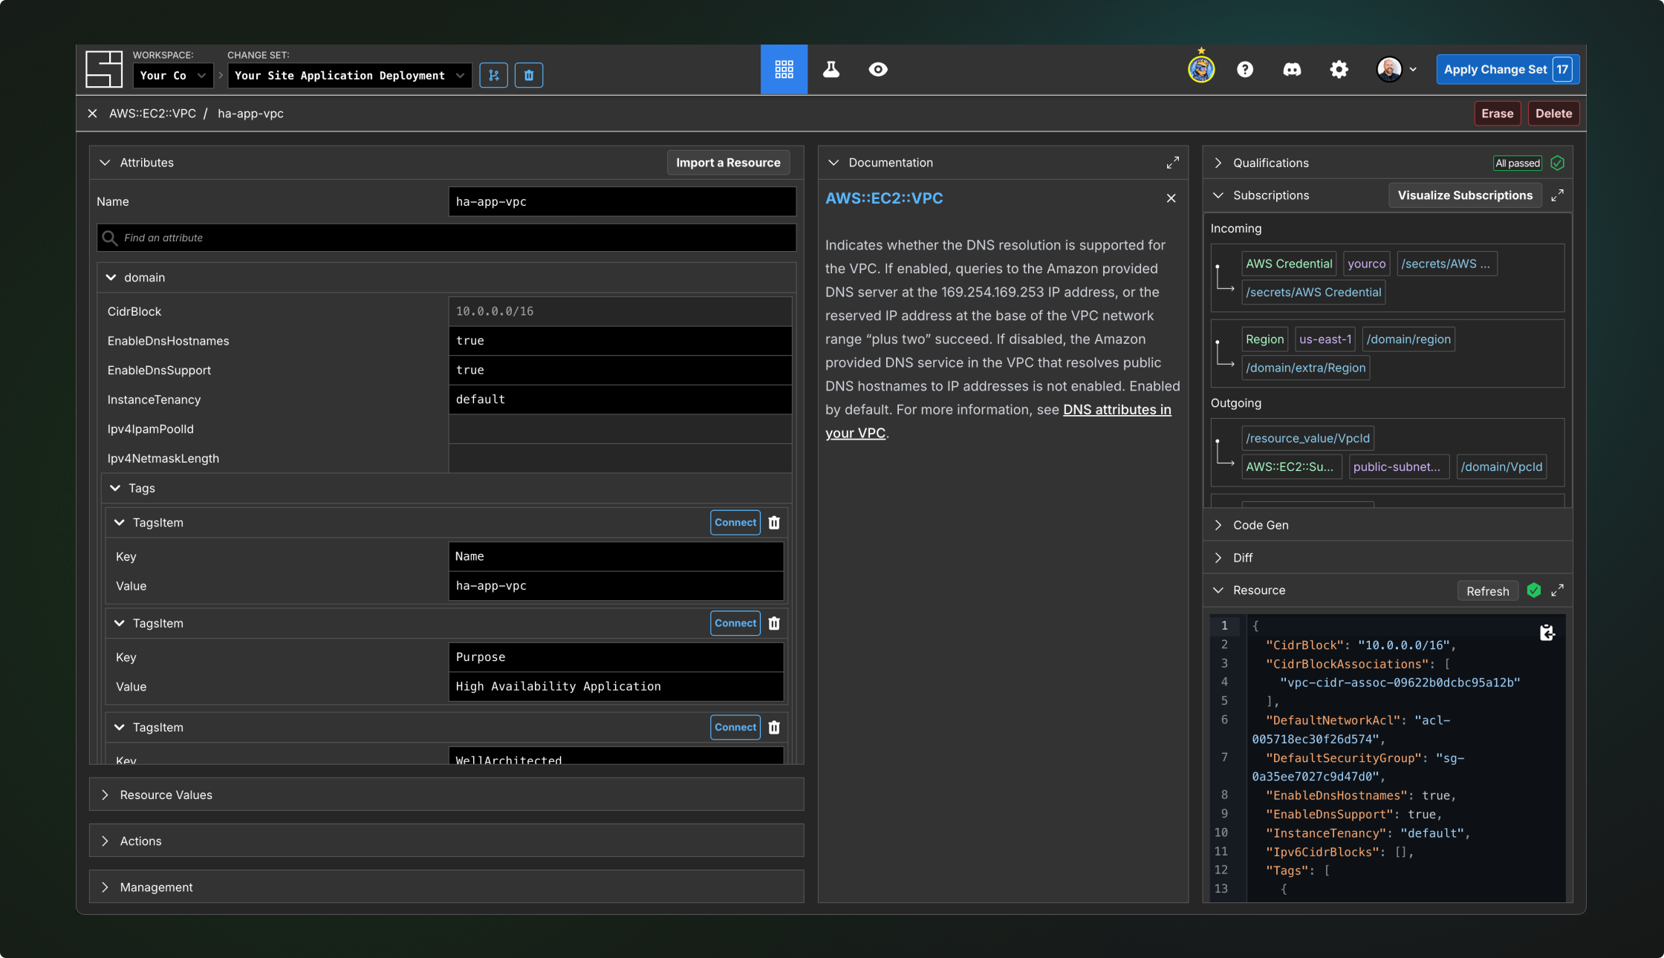Collapse the Attributes section
The image size is (1664, 958).
click(105, 163)
